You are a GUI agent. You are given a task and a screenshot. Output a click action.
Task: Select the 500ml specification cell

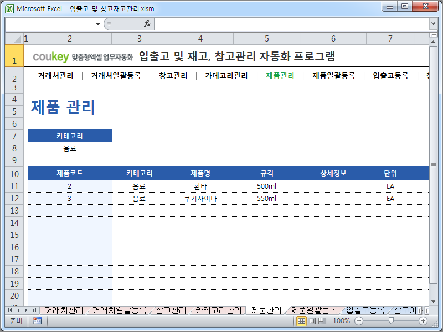pyautogui.click(x=267, y=186)
